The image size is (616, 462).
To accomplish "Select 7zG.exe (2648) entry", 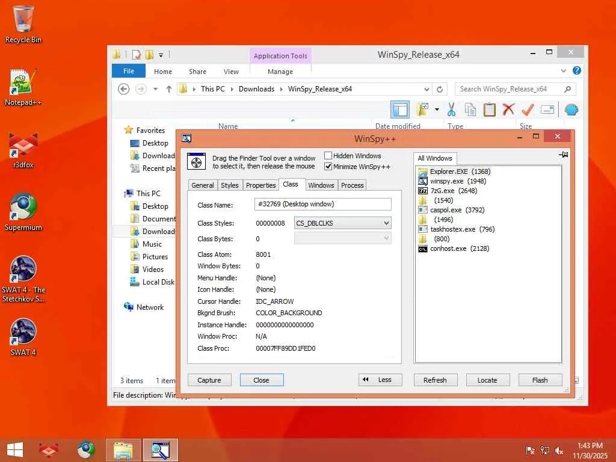I will [448, 191].
